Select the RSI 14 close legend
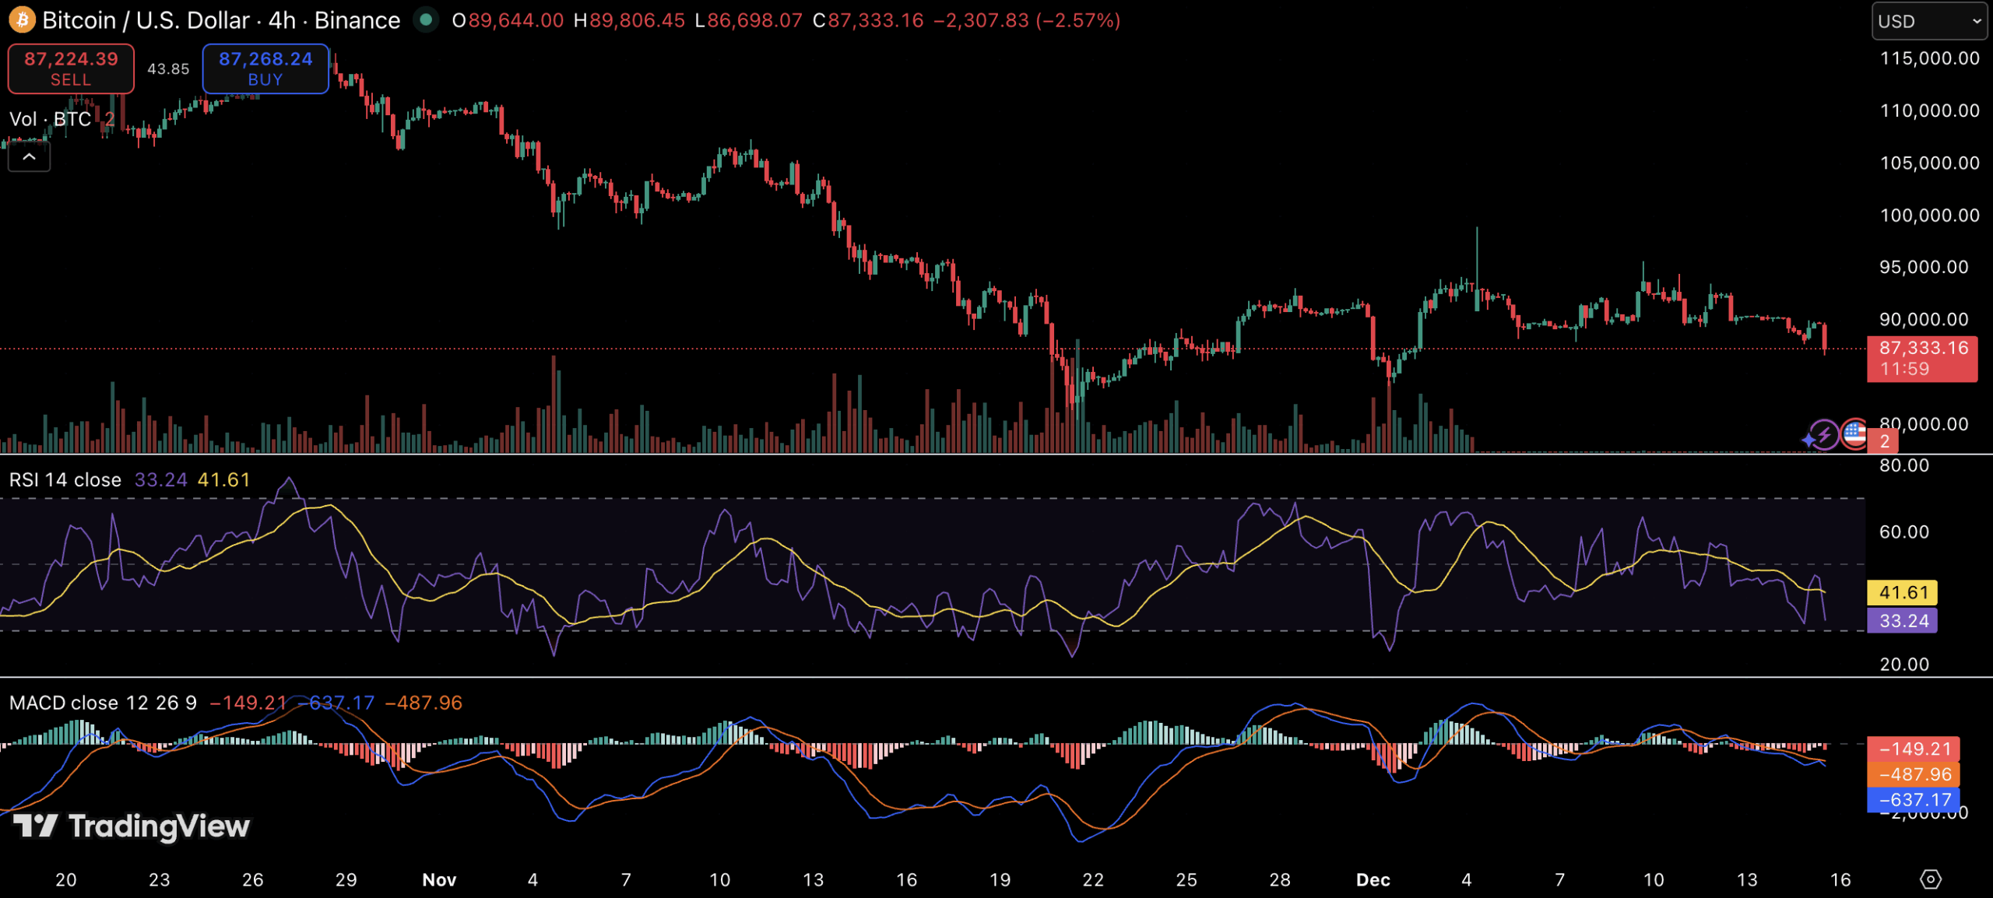This screenshot has height=898, width=1993. pos(65,479)
